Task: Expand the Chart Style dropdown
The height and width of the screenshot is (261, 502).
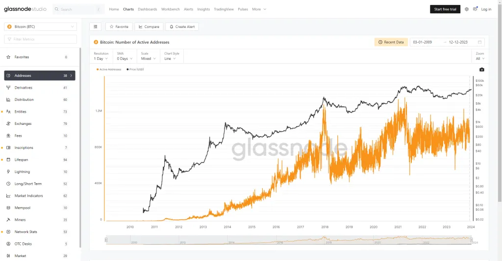Action: tap(173, 58)
